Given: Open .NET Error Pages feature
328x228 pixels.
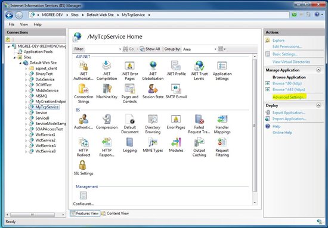Looking at the screenshot, I should click(129, 70).
